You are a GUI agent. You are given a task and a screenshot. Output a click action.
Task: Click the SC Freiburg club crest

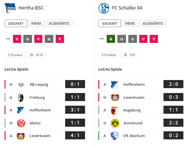(x=21, y=98)
